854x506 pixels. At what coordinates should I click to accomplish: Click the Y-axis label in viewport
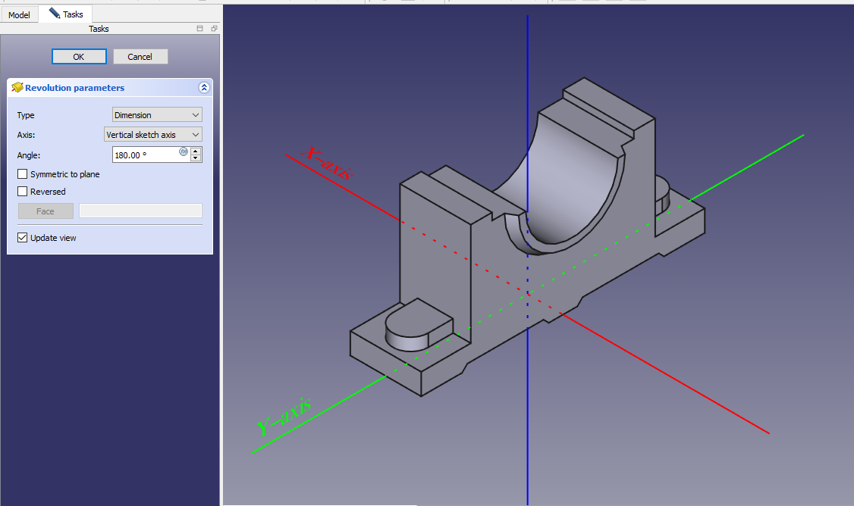[x=284, y=416]
